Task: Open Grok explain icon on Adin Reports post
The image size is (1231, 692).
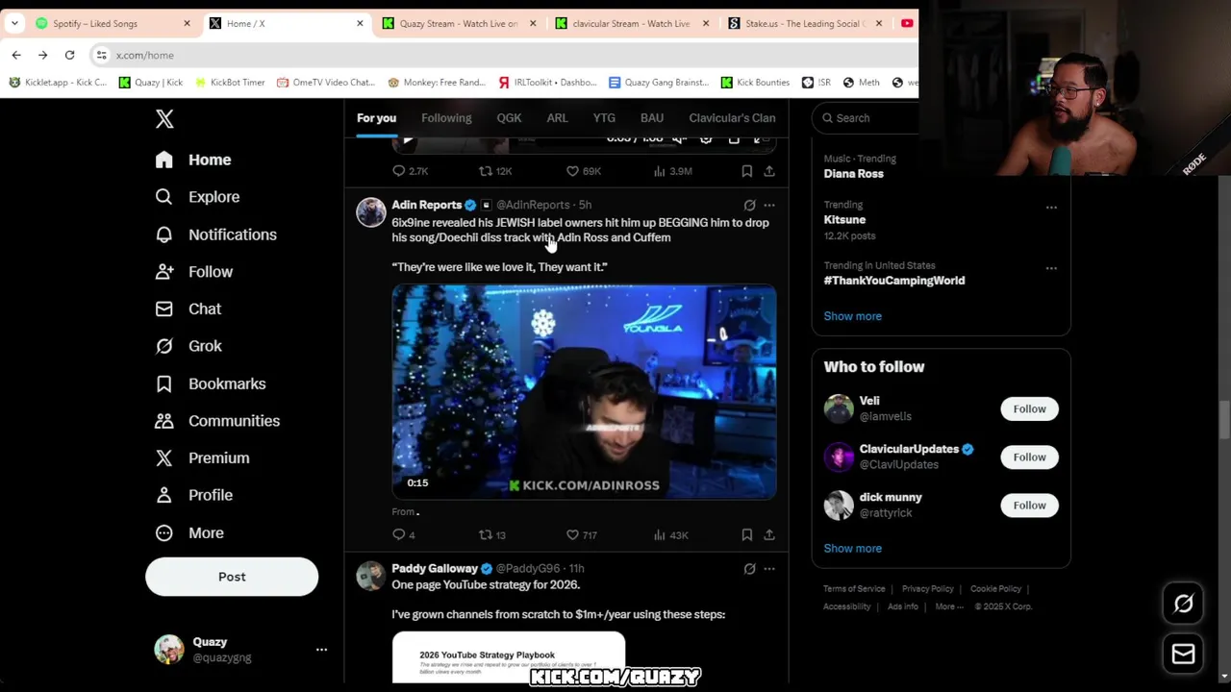Action: [x=749, y=205]
